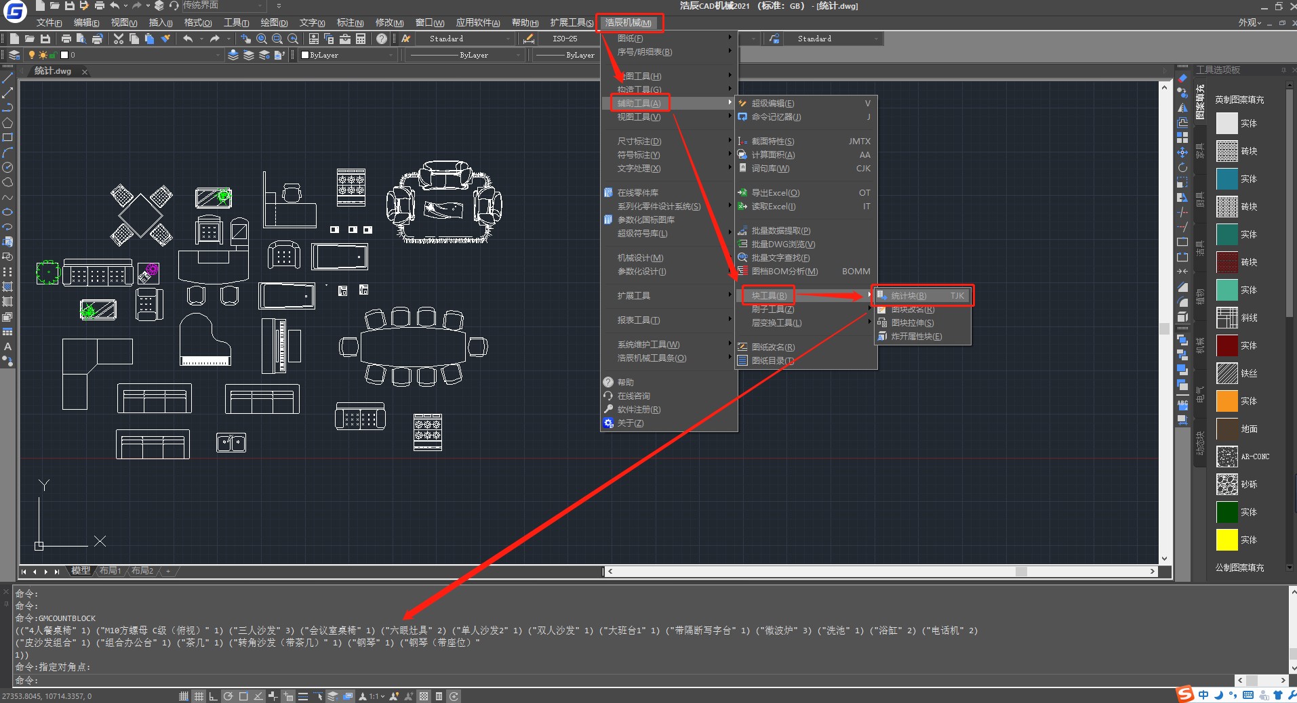1297x703 pixels.
Task: Toggle grid display in the status bar
Action: (199, 696)
